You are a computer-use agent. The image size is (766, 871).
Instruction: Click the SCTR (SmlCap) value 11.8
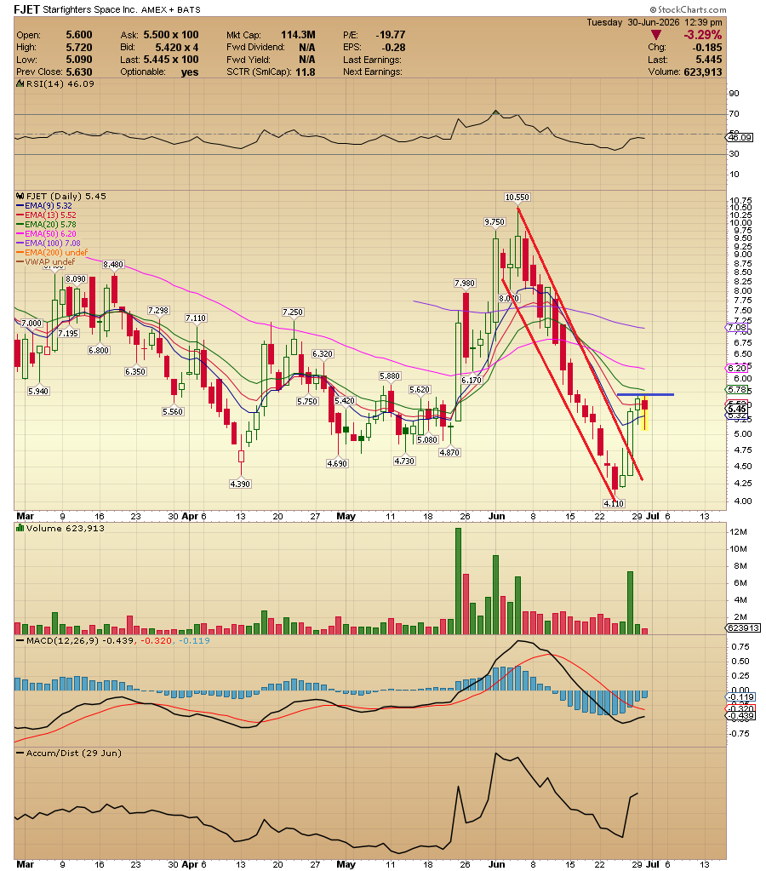click(x=306, y=72)
